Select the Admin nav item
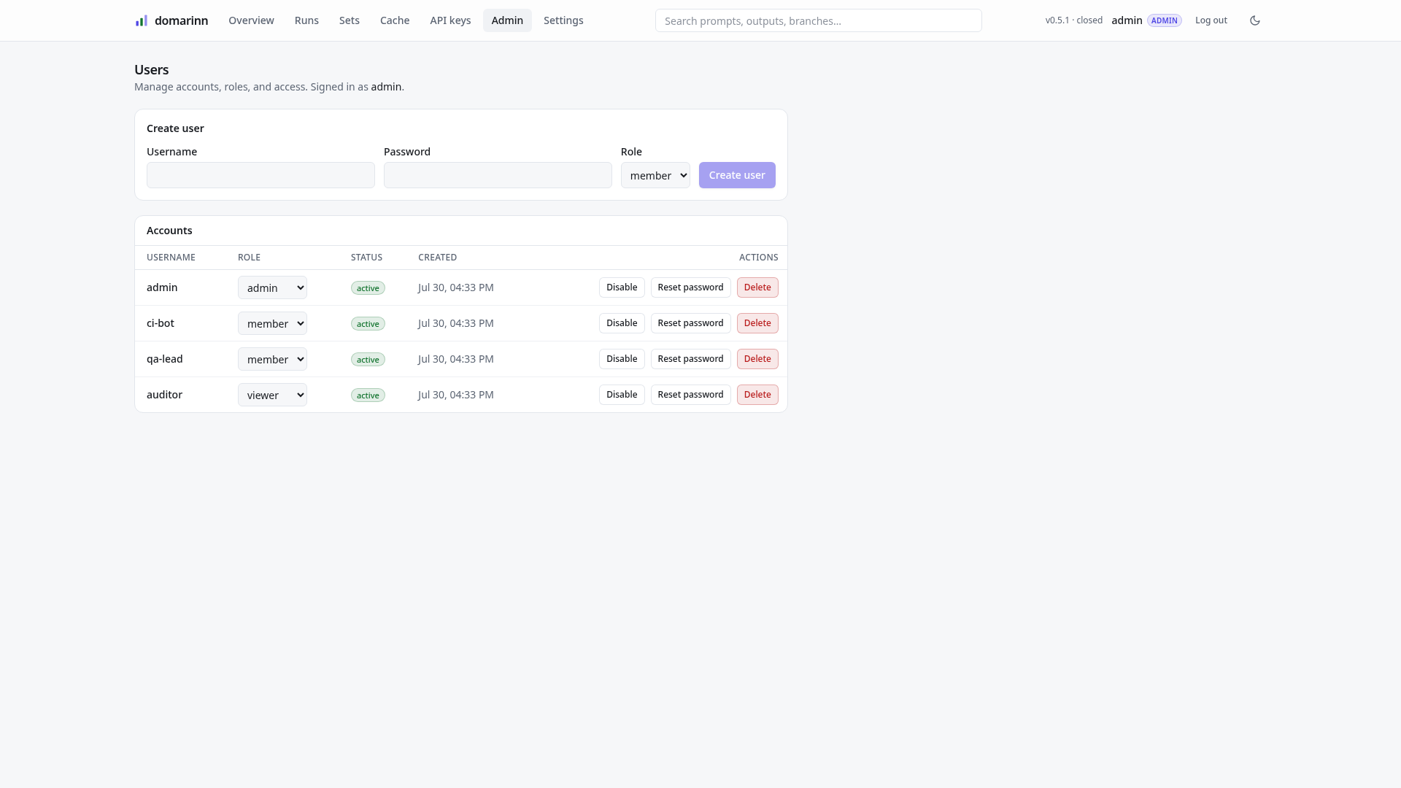 click(x=507, y=20)
